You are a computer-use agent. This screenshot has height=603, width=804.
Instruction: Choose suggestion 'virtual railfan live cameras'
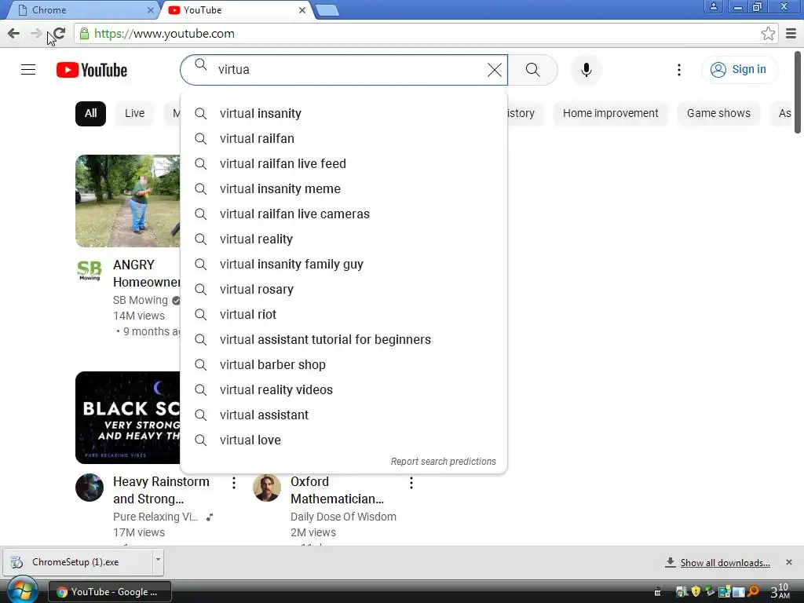344,214
